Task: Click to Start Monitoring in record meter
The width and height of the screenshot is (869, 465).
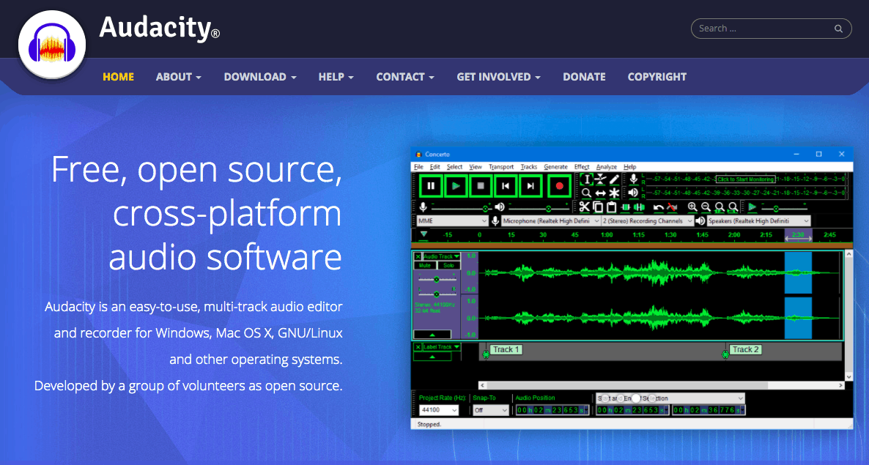Action: pyautogui.click(x=745, y=179)
